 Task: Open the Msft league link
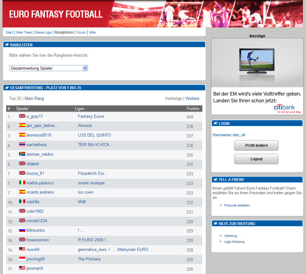(x=82, y=202)
